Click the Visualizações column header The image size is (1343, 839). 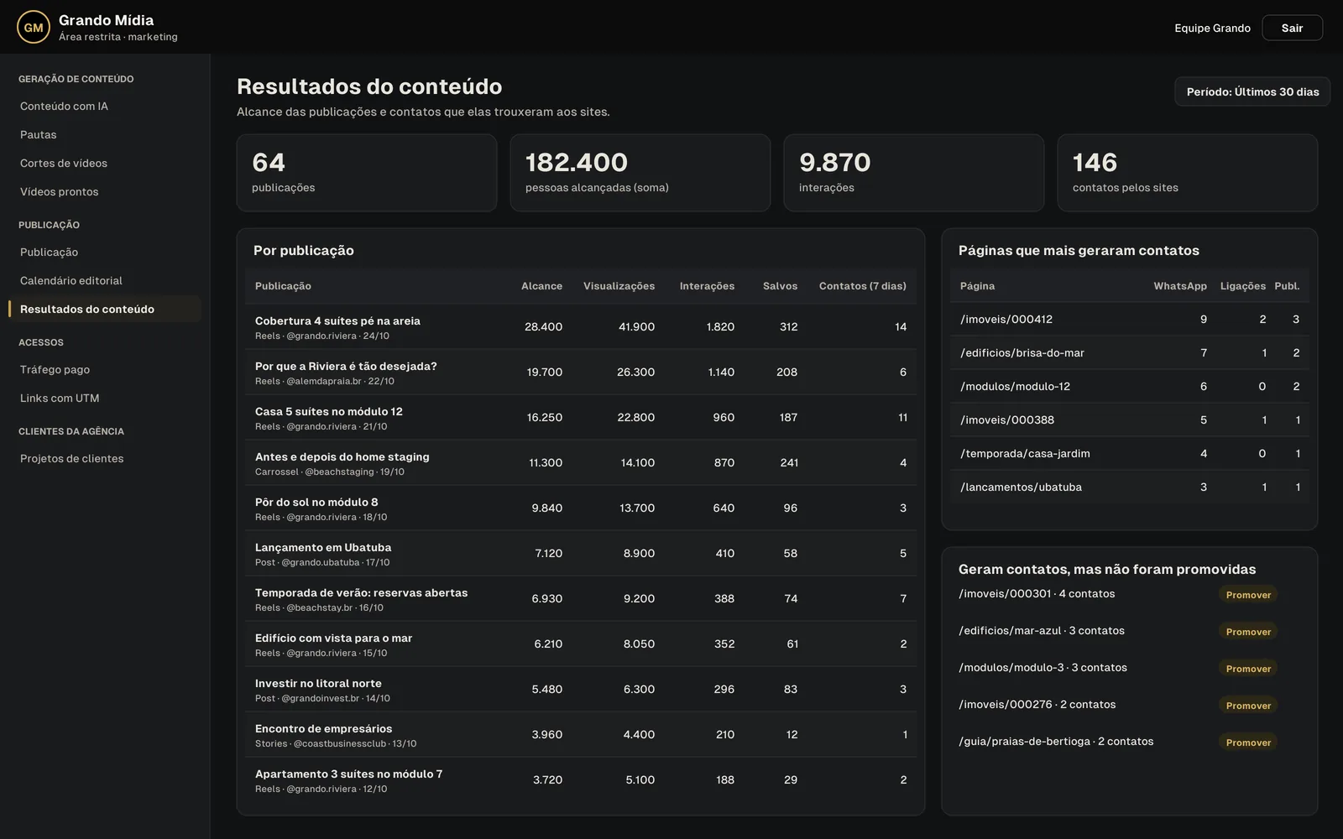(x=619, y=286)
